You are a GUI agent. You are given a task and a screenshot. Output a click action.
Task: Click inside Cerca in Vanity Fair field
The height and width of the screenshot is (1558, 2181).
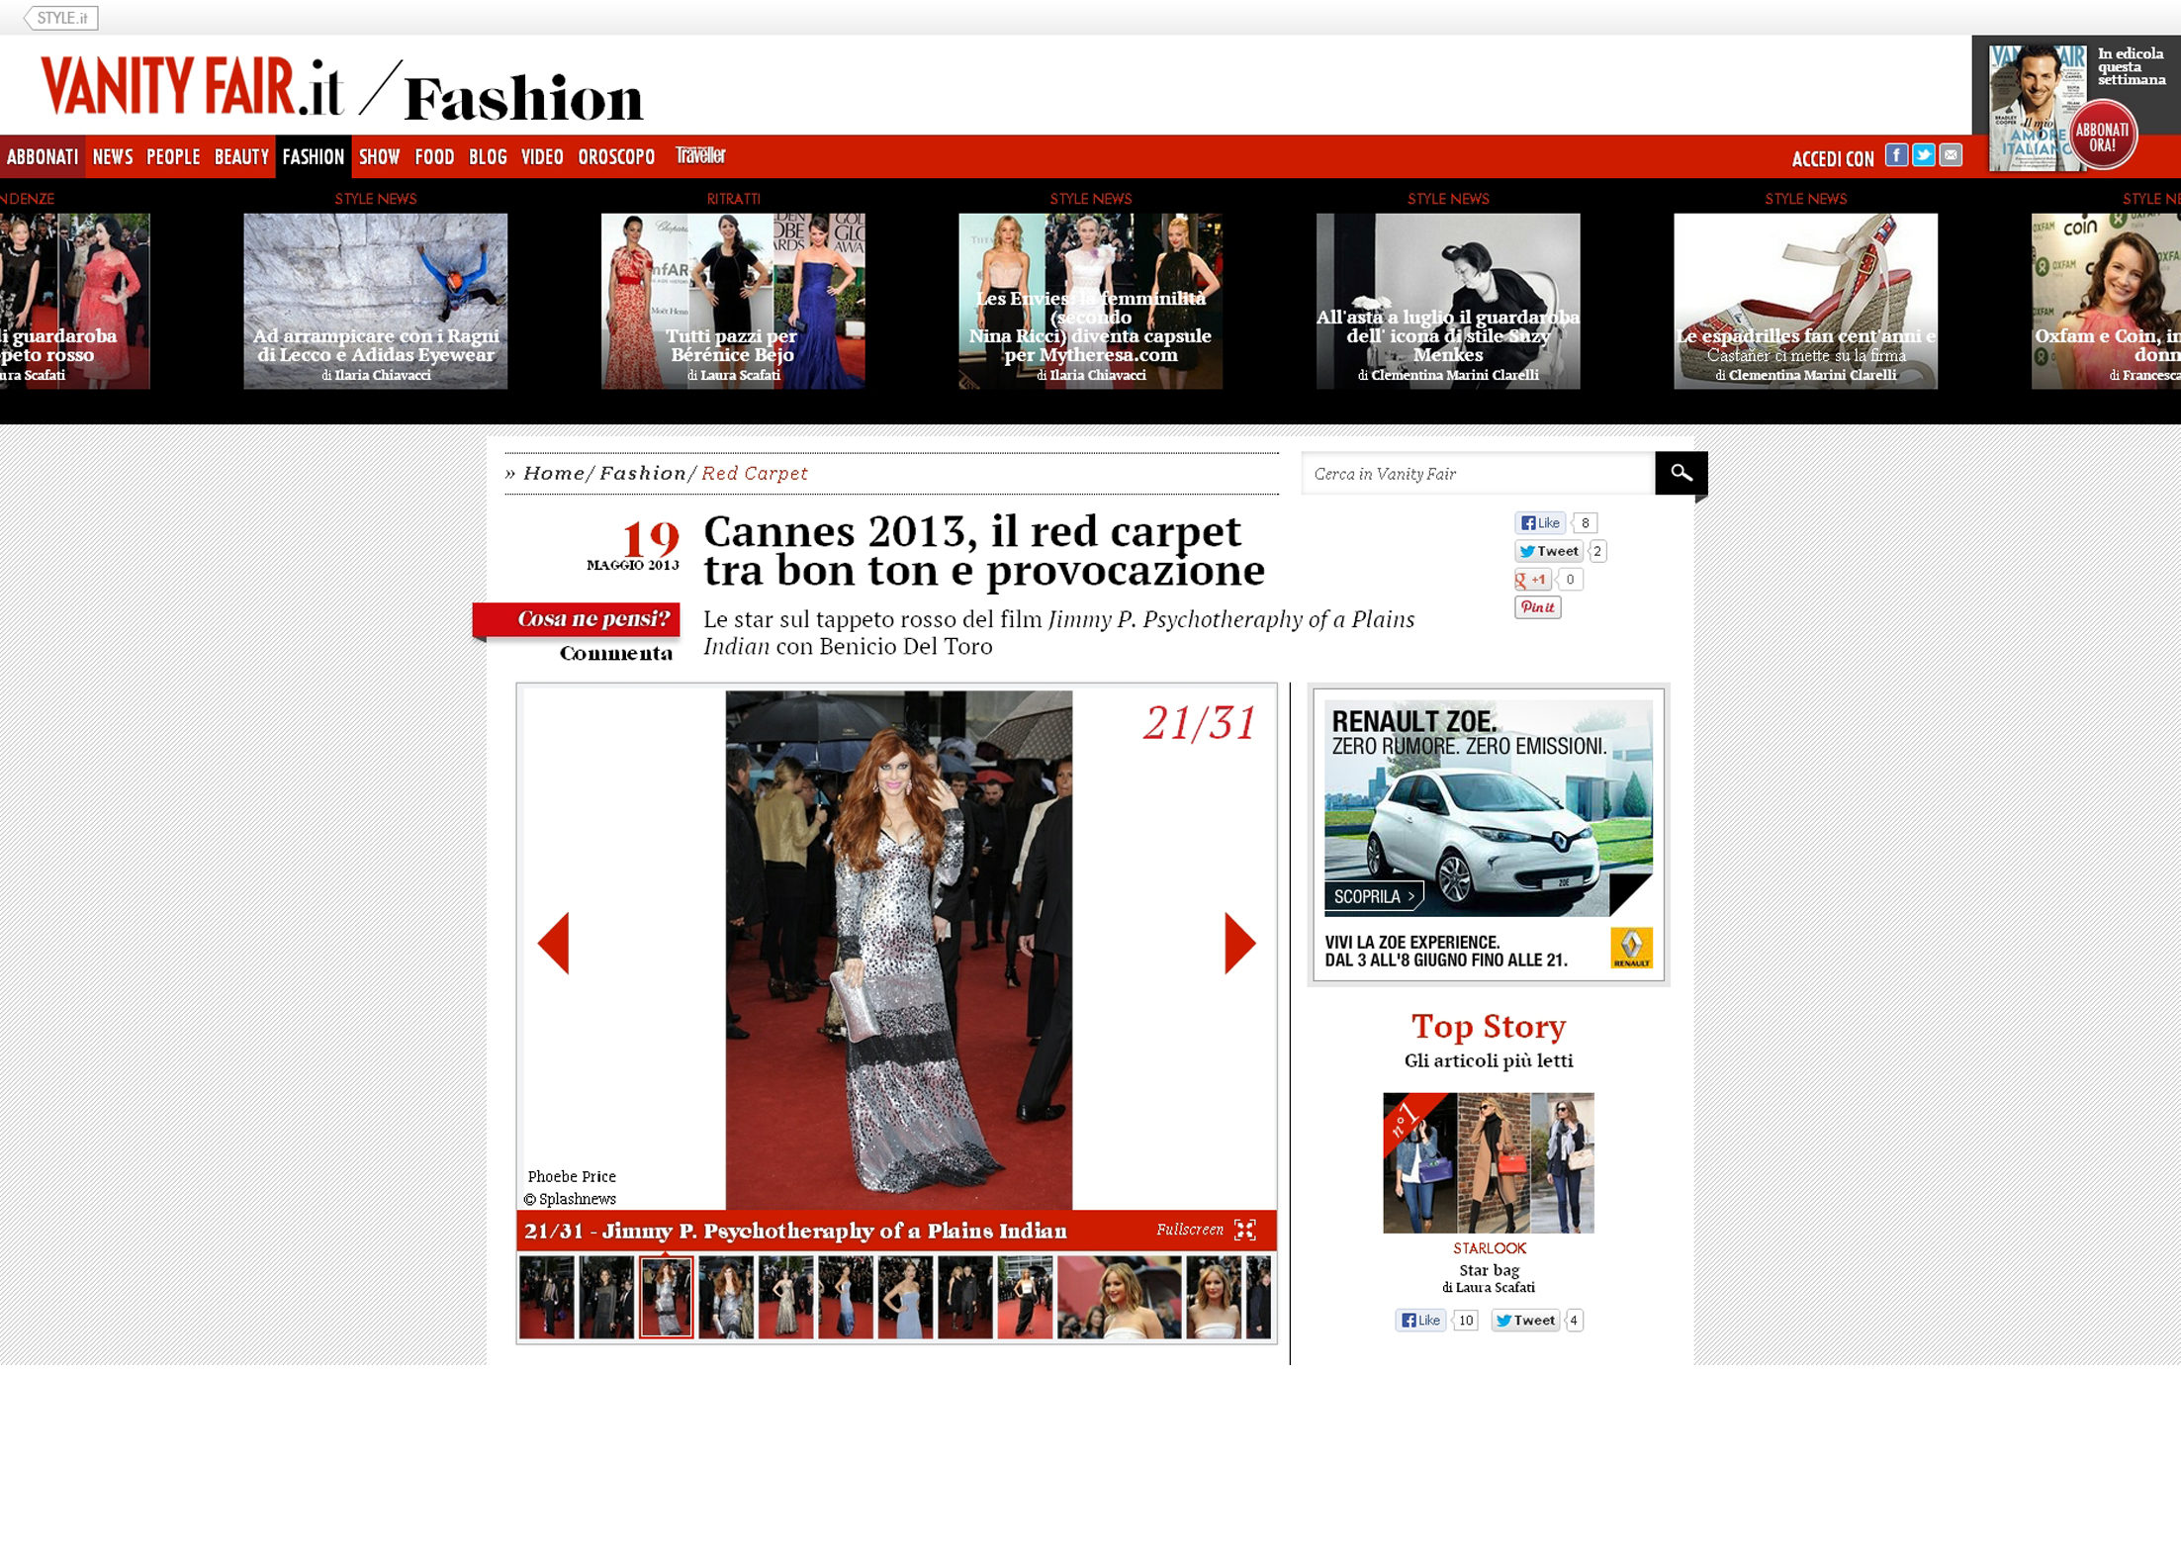coord(1478,474)
